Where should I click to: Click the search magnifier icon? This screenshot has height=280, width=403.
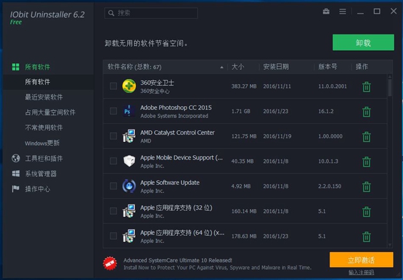111,13
